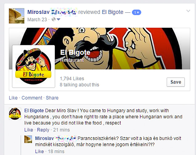The height and width of the screenshot is (155, 196).
Task: Open El Bigote commenter name link
Action: [34, 111]
